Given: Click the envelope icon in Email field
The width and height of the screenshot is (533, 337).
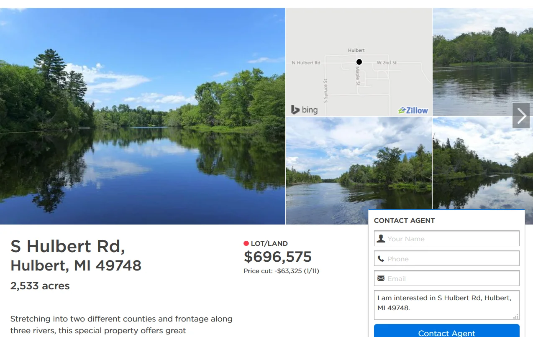Looking at the screenshot, I should pyautogui.click(x=381, y=278).
